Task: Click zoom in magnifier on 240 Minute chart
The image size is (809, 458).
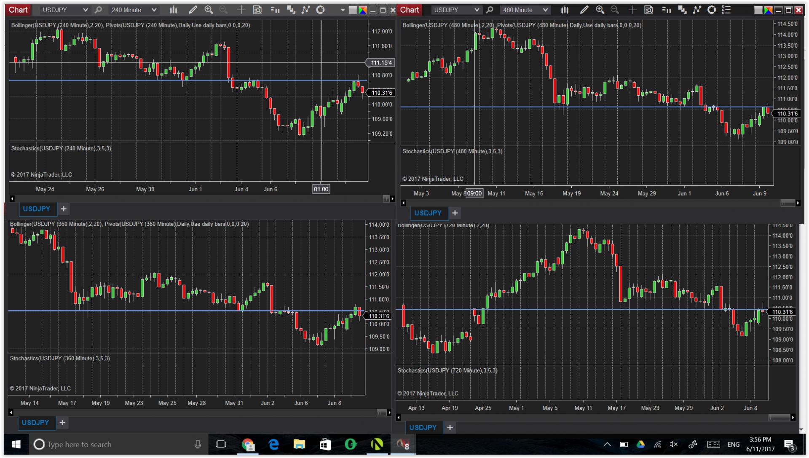Action: tap(209, 10)
